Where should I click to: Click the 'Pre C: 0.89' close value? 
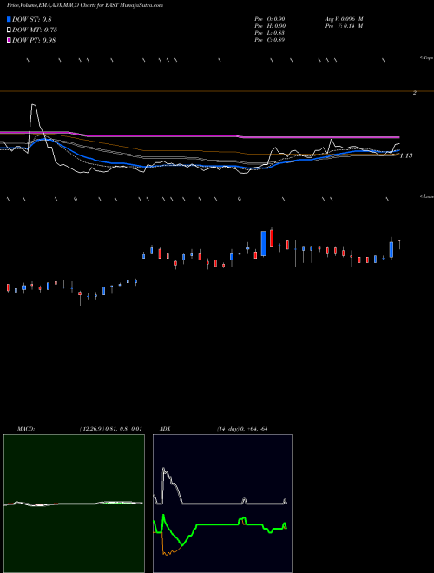270,40
